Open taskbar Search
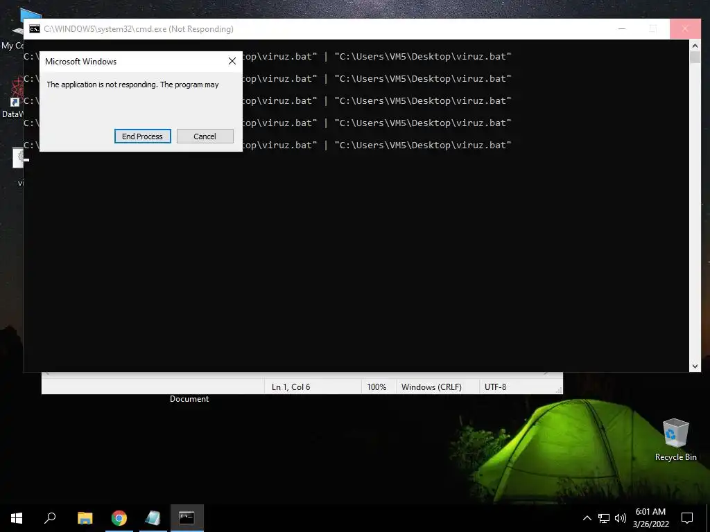Image resolution: width=710 pixels, height=532 pixels. click(50, 518)
